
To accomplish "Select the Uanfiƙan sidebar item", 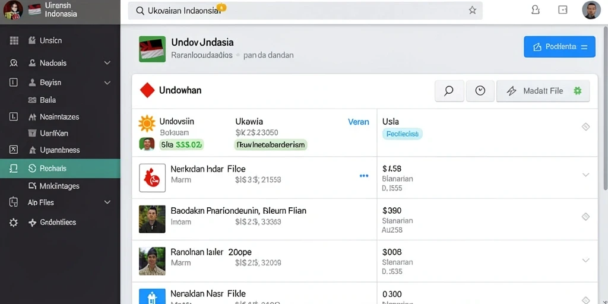I will pos(49,134).
